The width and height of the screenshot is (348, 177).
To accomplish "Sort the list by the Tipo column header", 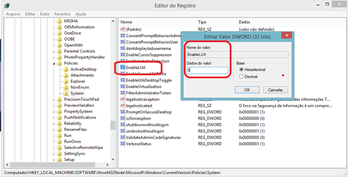I will pos(216,22).
